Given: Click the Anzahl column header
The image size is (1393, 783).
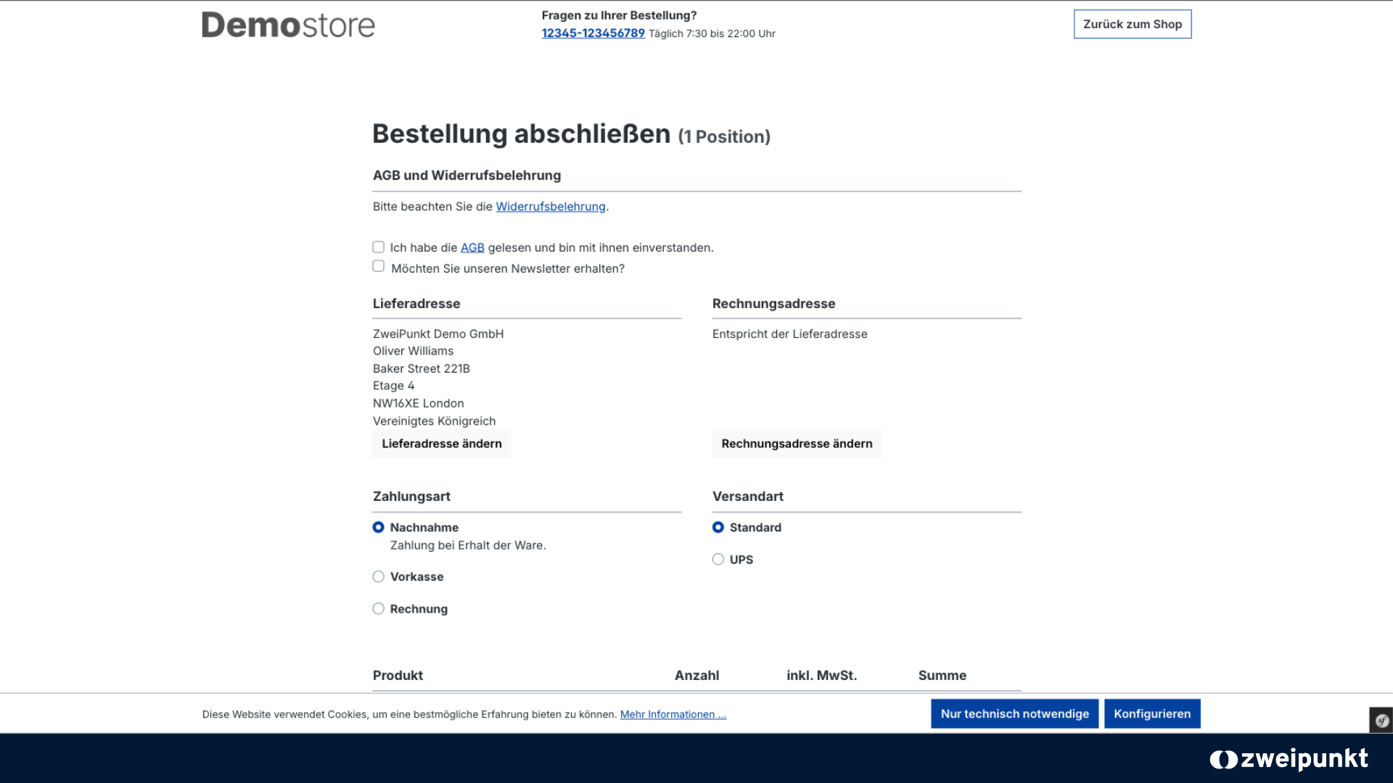Looking at the screenshot, I should point(696,676).
